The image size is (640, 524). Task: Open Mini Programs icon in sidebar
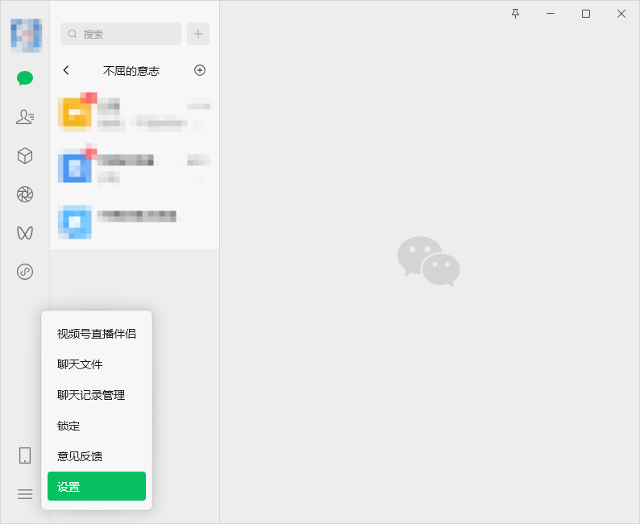tap(25, 272)
